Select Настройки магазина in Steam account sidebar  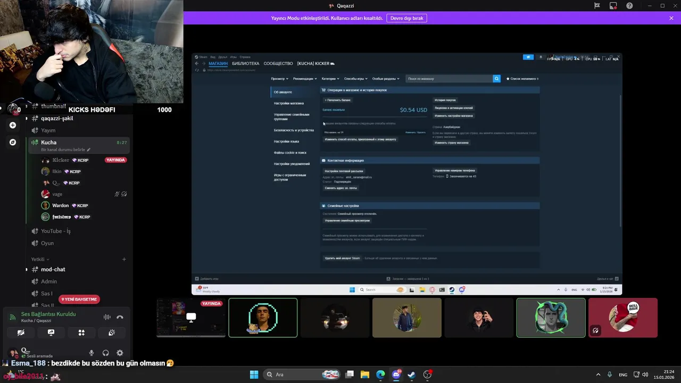coord(289,103)
